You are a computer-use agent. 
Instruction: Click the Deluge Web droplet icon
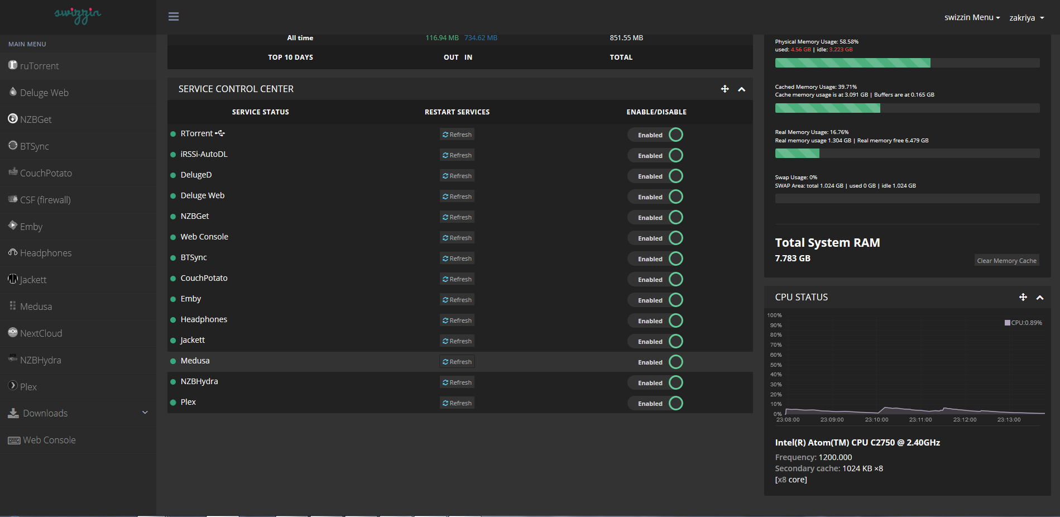13,92
